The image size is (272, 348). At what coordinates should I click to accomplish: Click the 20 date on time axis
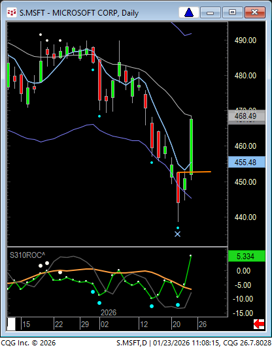tap(177, 324)
